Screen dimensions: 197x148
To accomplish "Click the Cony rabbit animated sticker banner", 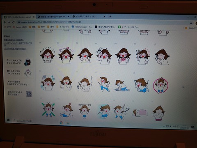I will [x=19, y=72].
